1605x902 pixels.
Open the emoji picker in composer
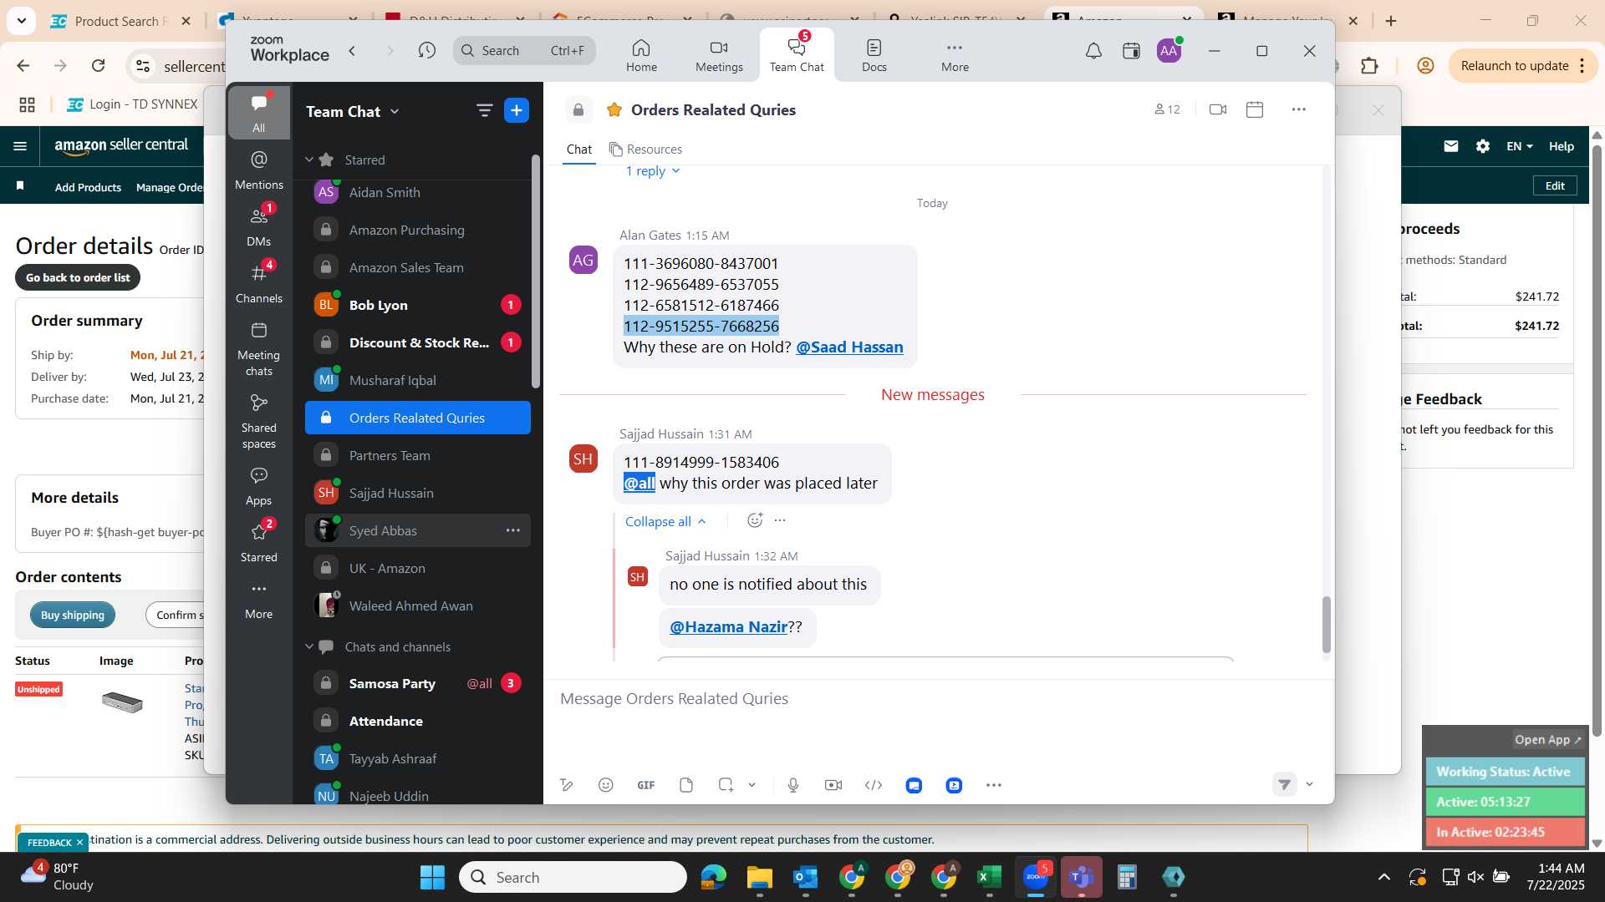coord(606,785)
